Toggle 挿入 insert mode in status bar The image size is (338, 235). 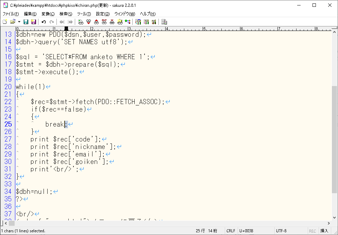coord(324,231)
